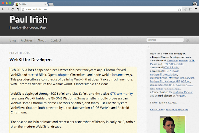Image resolution: width=199 pixels, height=133 pixels.
Task: Open the chromestatus.com link
Action: coord(159,85)
